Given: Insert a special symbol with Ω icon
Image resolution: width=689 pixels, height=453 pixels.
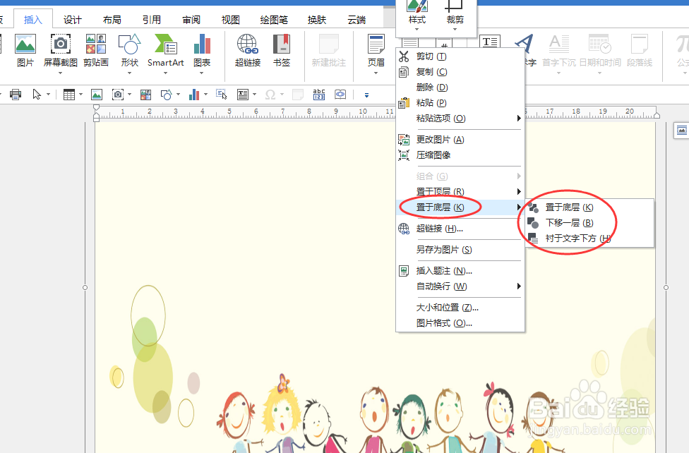Looking at the screenshot, I should (270, 94).
